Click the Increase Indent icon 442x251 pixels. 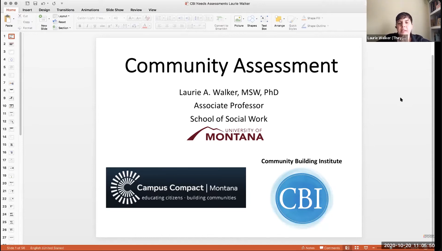pos(188,18)
